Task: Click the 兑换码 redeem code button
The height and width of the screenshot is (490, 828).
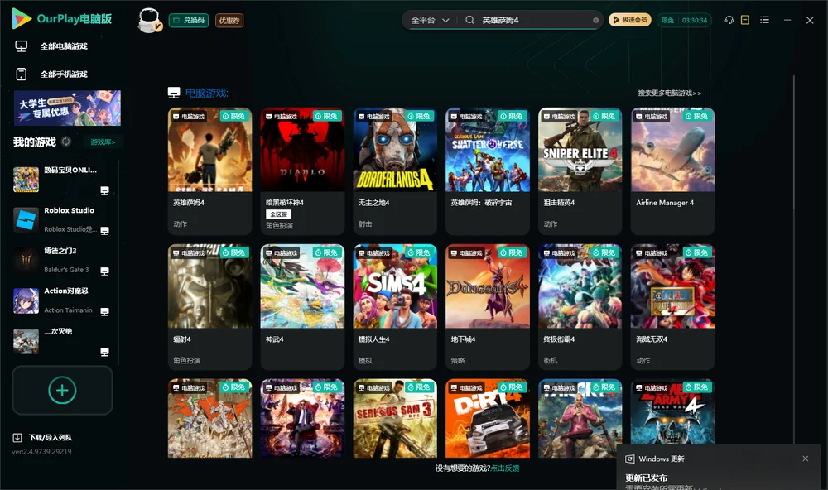Action: point(189,21)
